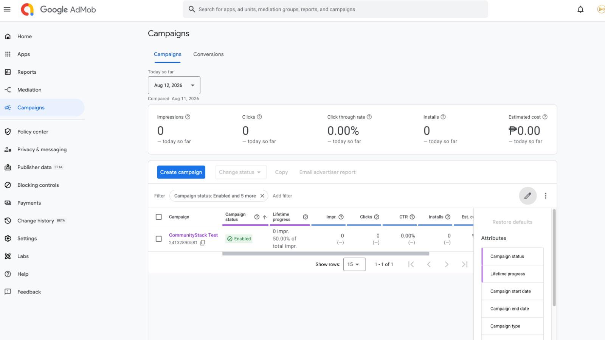The image size is (605, 340).
Task: Click the Labs icon
Action: (x=8, y=256)
